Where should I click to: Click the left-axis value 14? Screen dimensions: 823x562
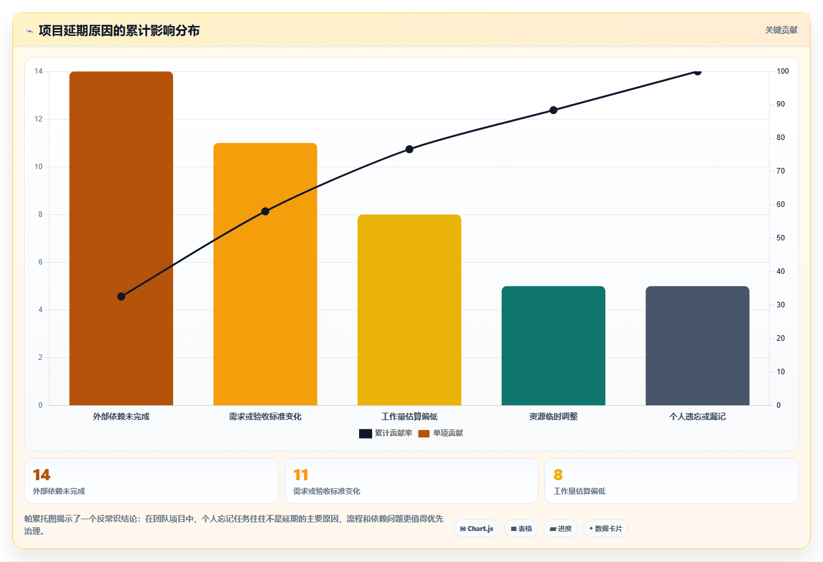coord(39,71)
